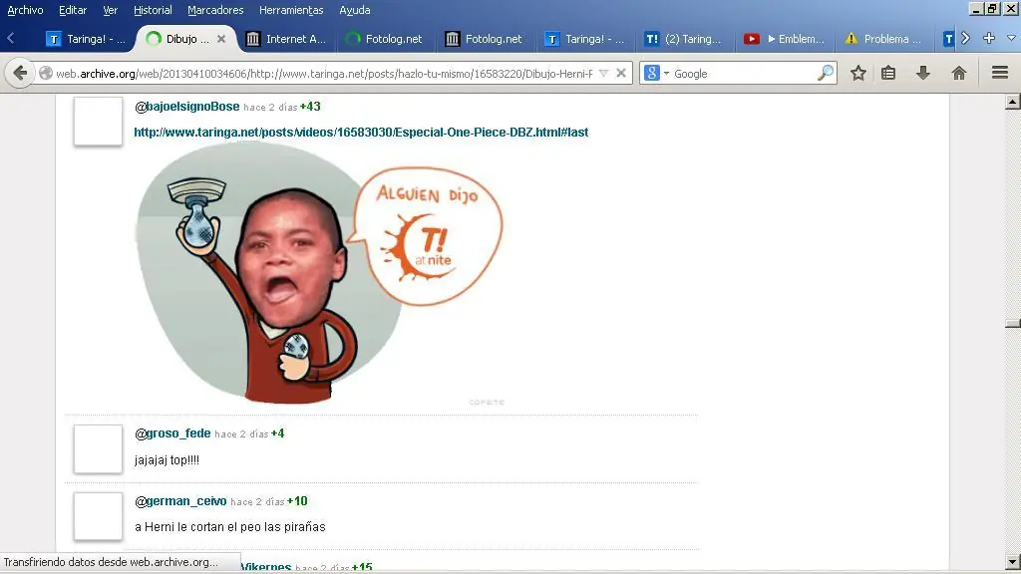
Task: Open the Especial-One-Piece-DBZ.html link
Action: pyautogui.click(x=361, y=133)
